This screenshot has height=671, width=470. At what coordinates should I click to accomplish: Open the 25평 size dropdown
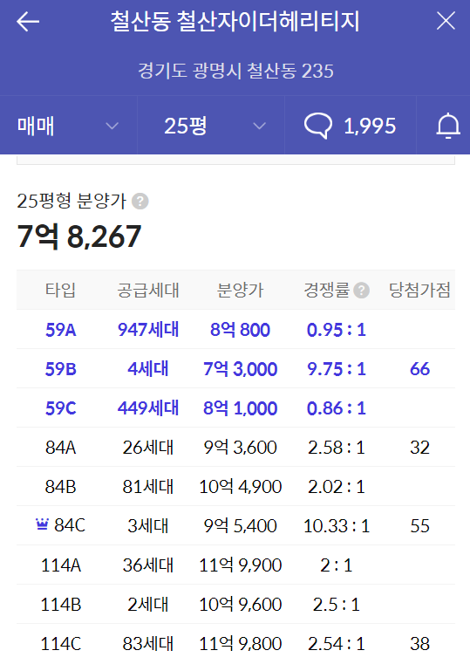click(211, 126)
